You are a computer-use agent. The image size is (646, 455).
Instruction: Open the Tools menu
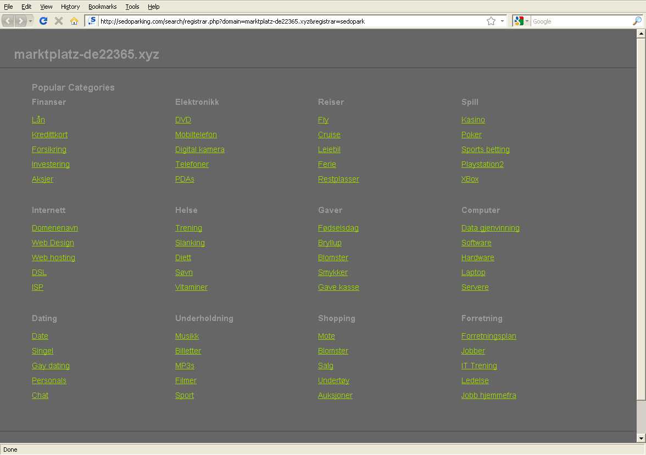click(x=132, y=7)
